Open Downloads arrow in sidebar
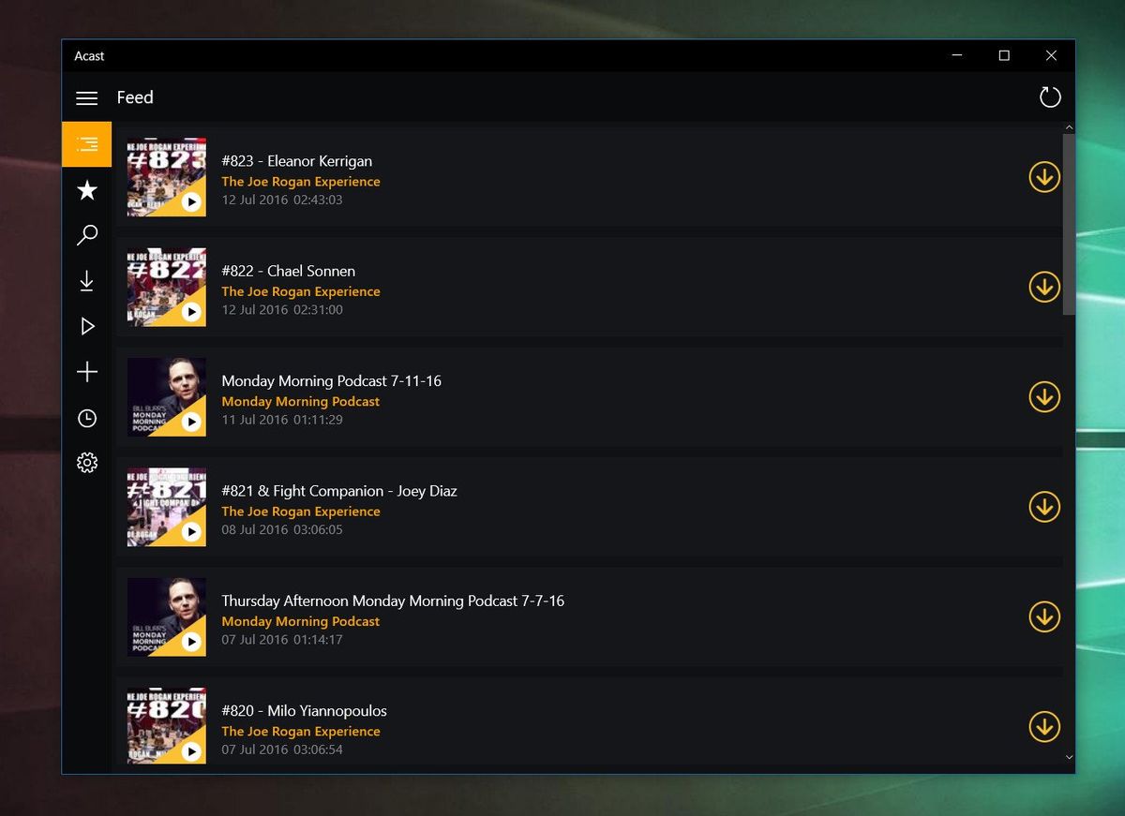 pyautogui.click(x=87, y=281)
